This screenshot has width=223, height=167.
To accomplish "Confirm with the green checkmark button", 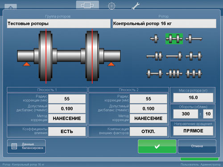I will tap(157, 147).
